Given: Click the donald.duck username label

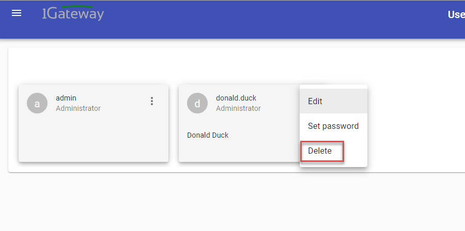Looking at the screenshot, I should pos(236,98).
